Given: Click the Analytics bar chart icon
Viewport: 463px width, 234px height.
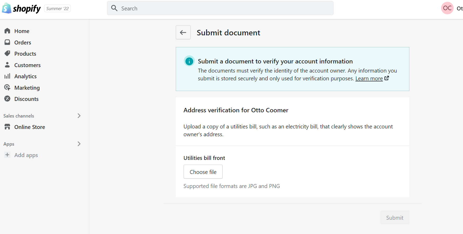Looking at the screenshot, I should tap(7, 76).
